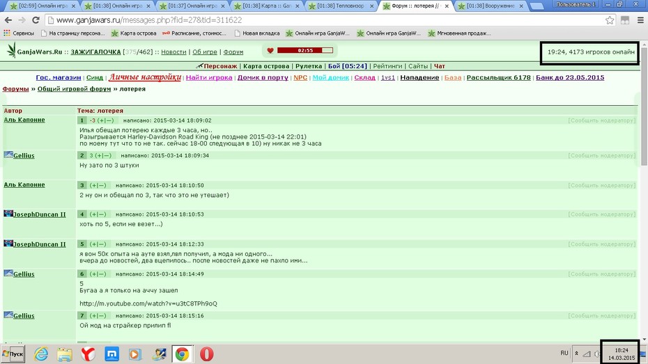The width and height of the screenshot is (648, 364).
Task: Open the Расписание, стоимос... bookmark
Action: [194, 33]
